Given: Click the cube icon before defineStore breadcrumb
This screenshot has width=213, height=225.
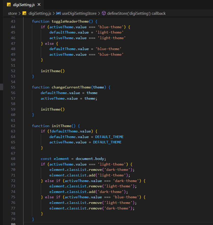Looking at the screenshot, I should [104, 13].
